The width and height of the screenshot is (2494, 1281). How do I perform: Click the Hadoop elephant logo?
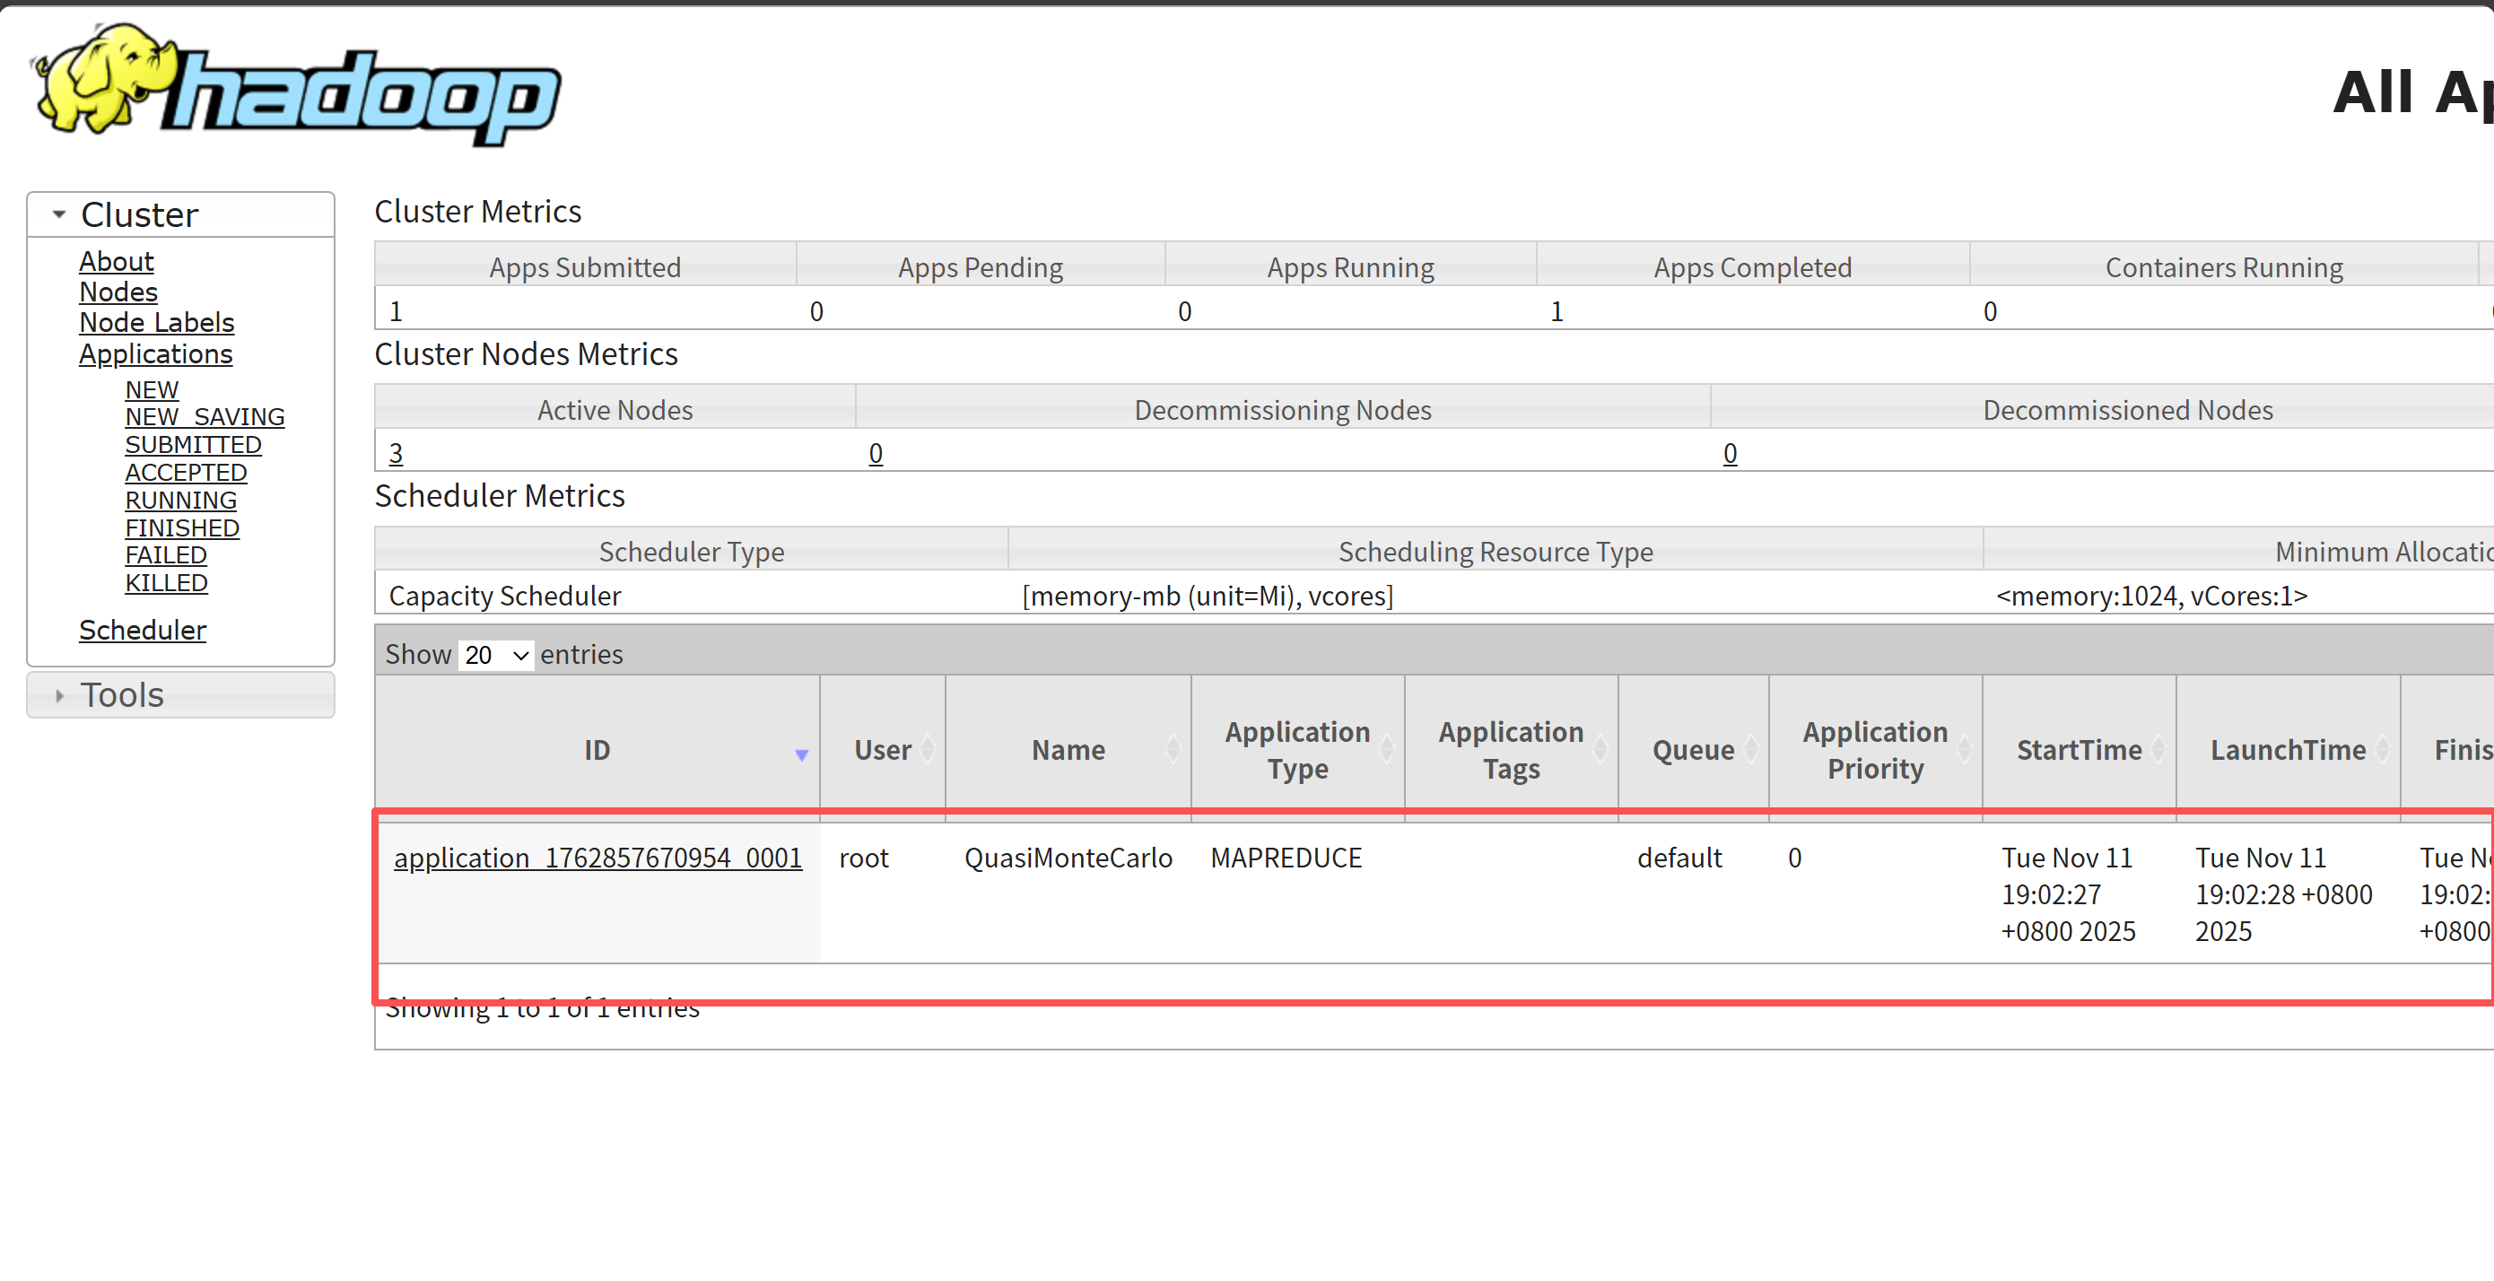click(295, 87)
